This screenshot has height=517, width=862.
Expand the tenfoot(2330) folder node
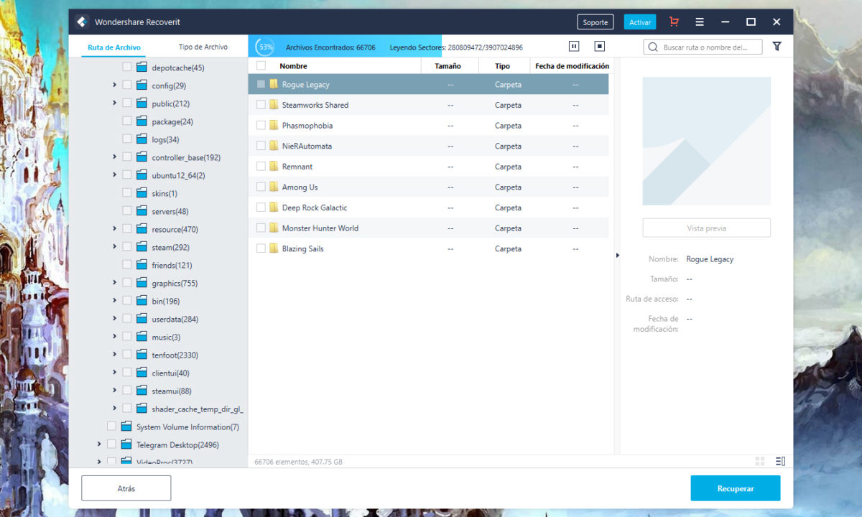114,355
